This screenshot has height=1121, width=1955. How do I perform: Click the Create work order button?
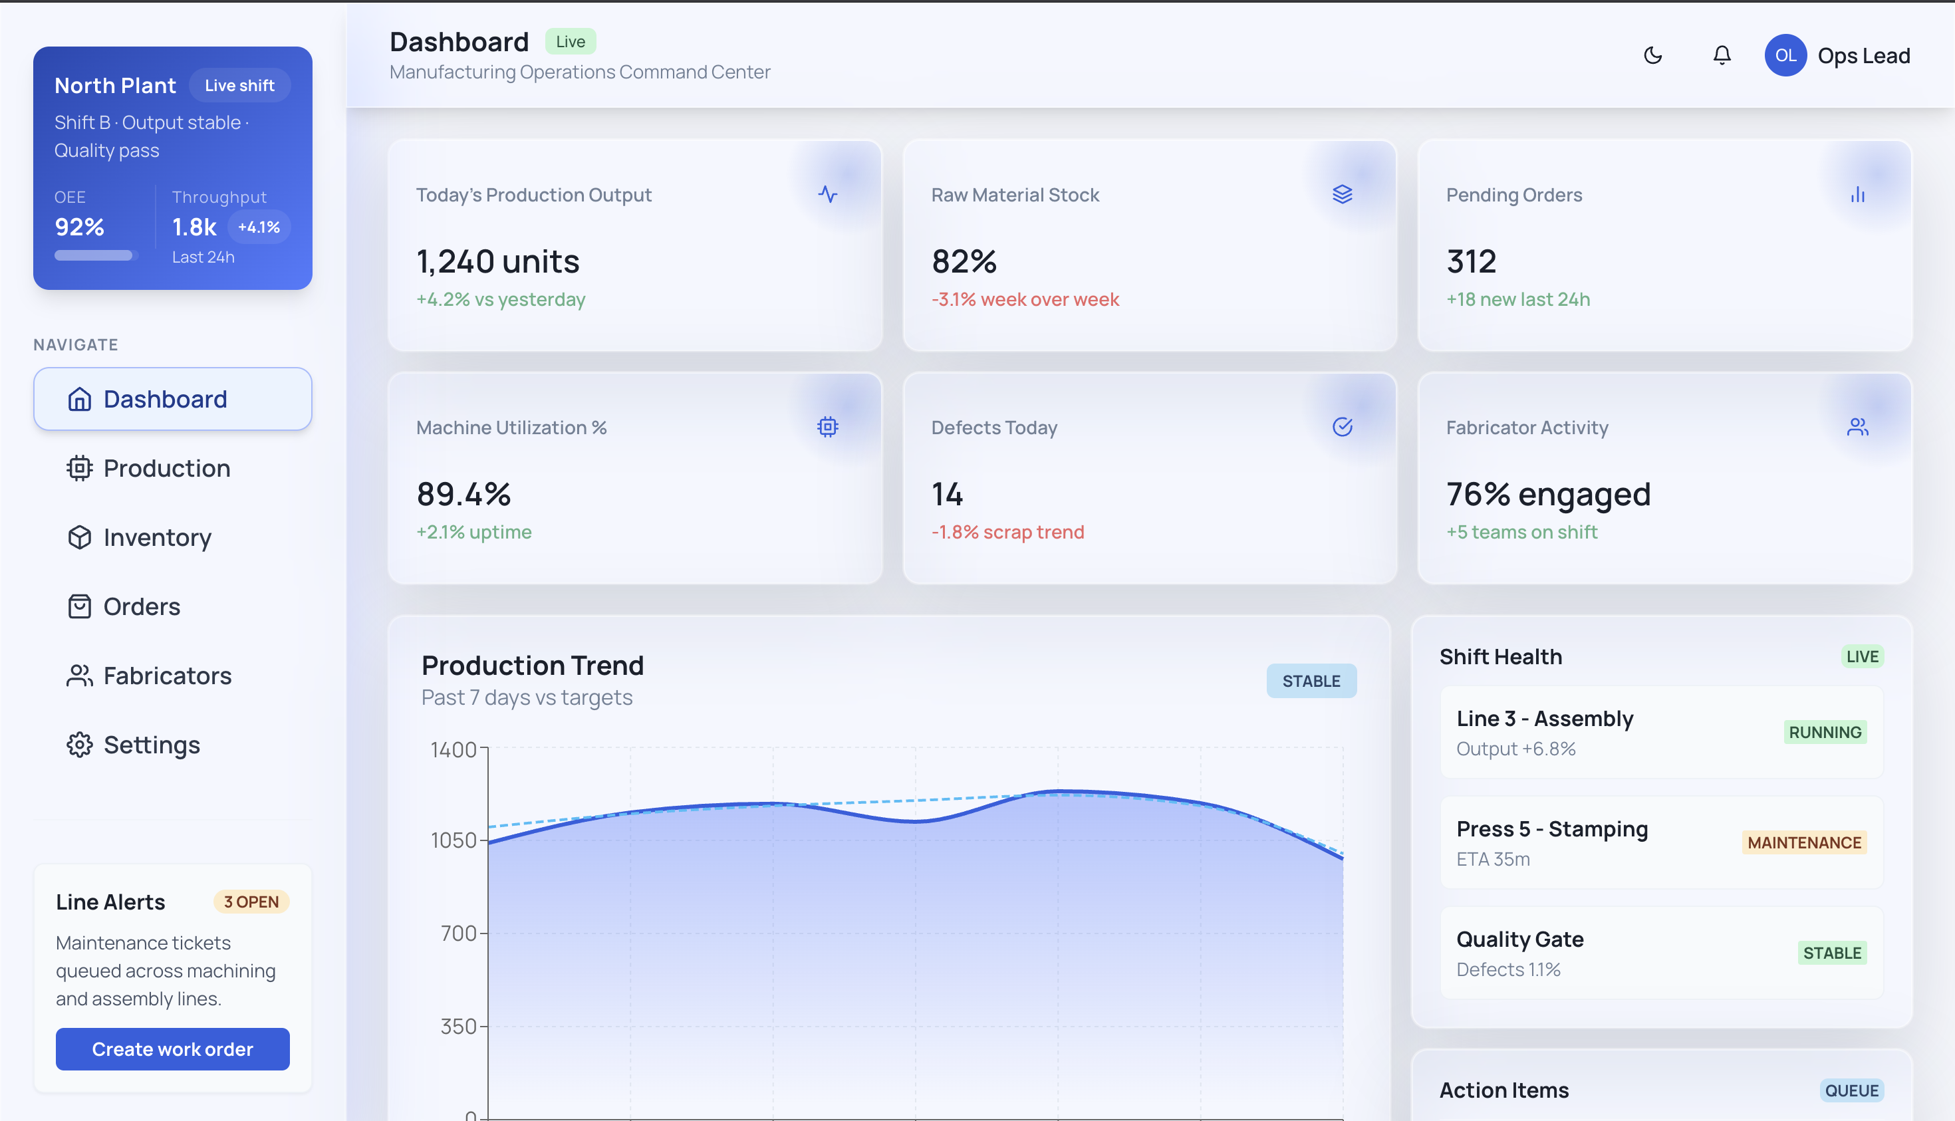172,1049
